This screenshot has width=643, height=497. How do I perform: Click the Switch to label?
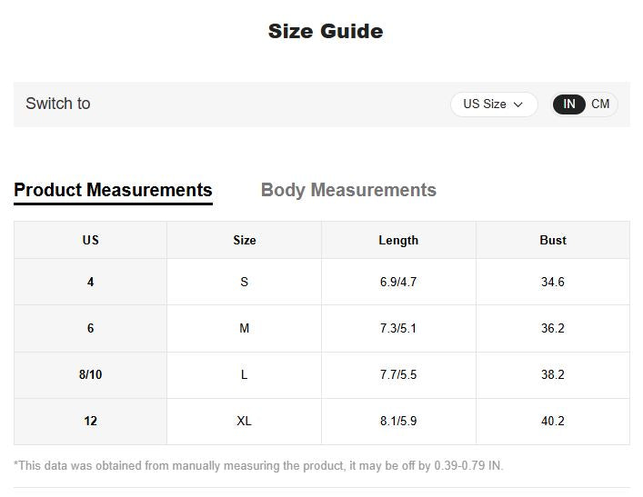tap(58, 104)
